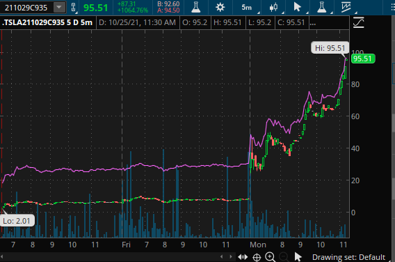The width and height of the screenshot is (395, 262).
Task: Click the 211029C935 symbol input field
Action: (26, 8)
